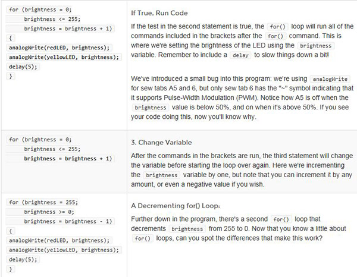This screenshot has width=357, height=277.
Task: Click inline "brightness" before "value is below 50%"
Action: [x=151, y=108]
